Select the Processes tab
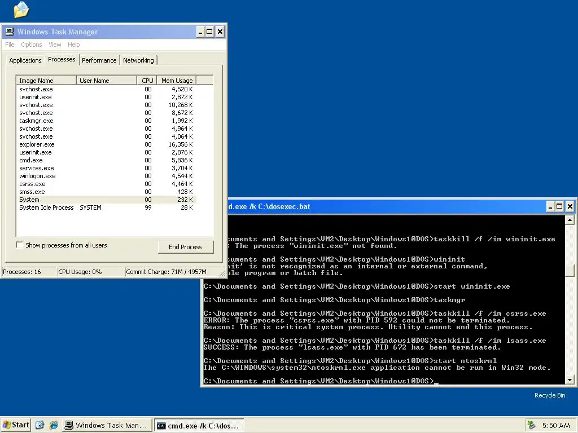 click(x=62, y=59)
